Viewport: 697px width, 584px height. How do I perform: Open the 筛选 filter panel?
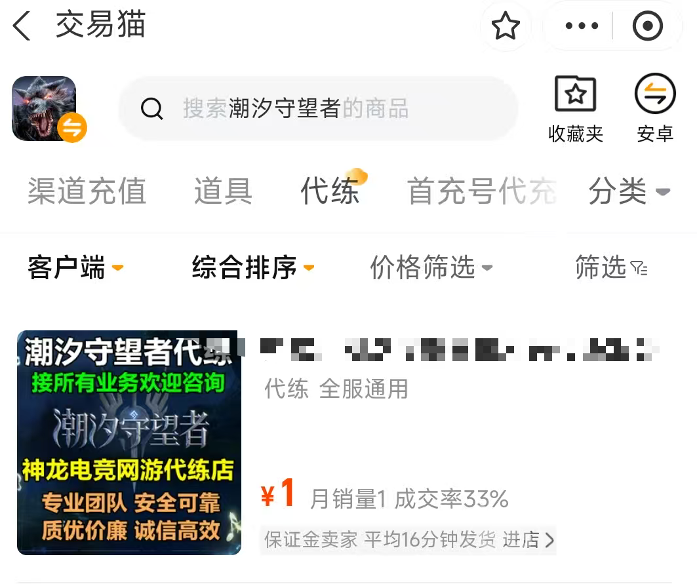[611, 267]
